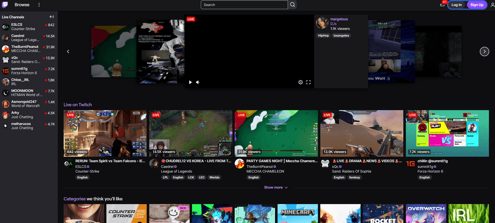
Task: Click the LCK tag on Caedrel card
Action: click(191, 178)
